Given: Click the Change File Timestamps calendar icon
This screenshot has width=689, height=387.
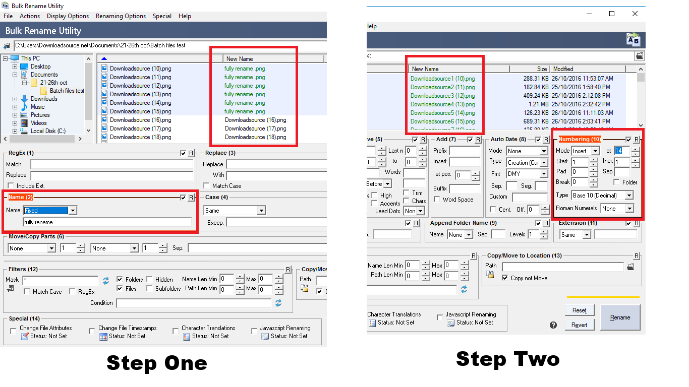Looking at the screenshot, I should point(103,336).
